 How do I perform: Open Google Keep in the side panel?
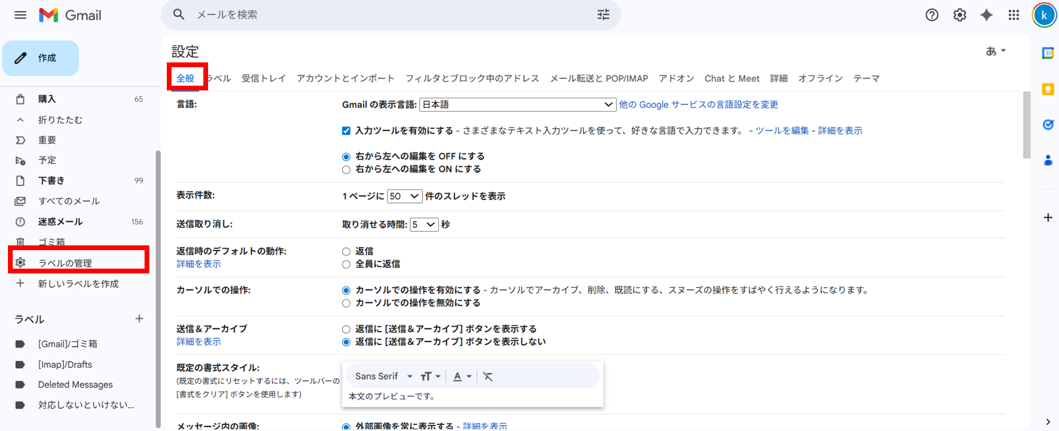[x=1047, y=89]
